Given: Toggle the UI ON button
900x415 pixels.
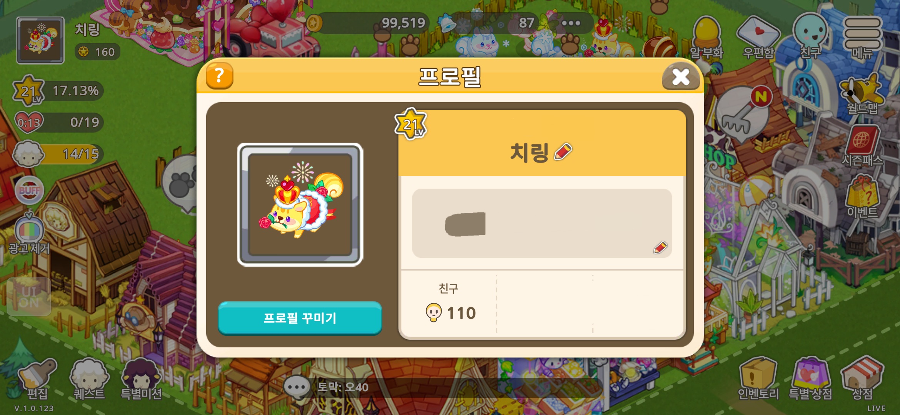Looking at the screenshot, I should [29, 297].
